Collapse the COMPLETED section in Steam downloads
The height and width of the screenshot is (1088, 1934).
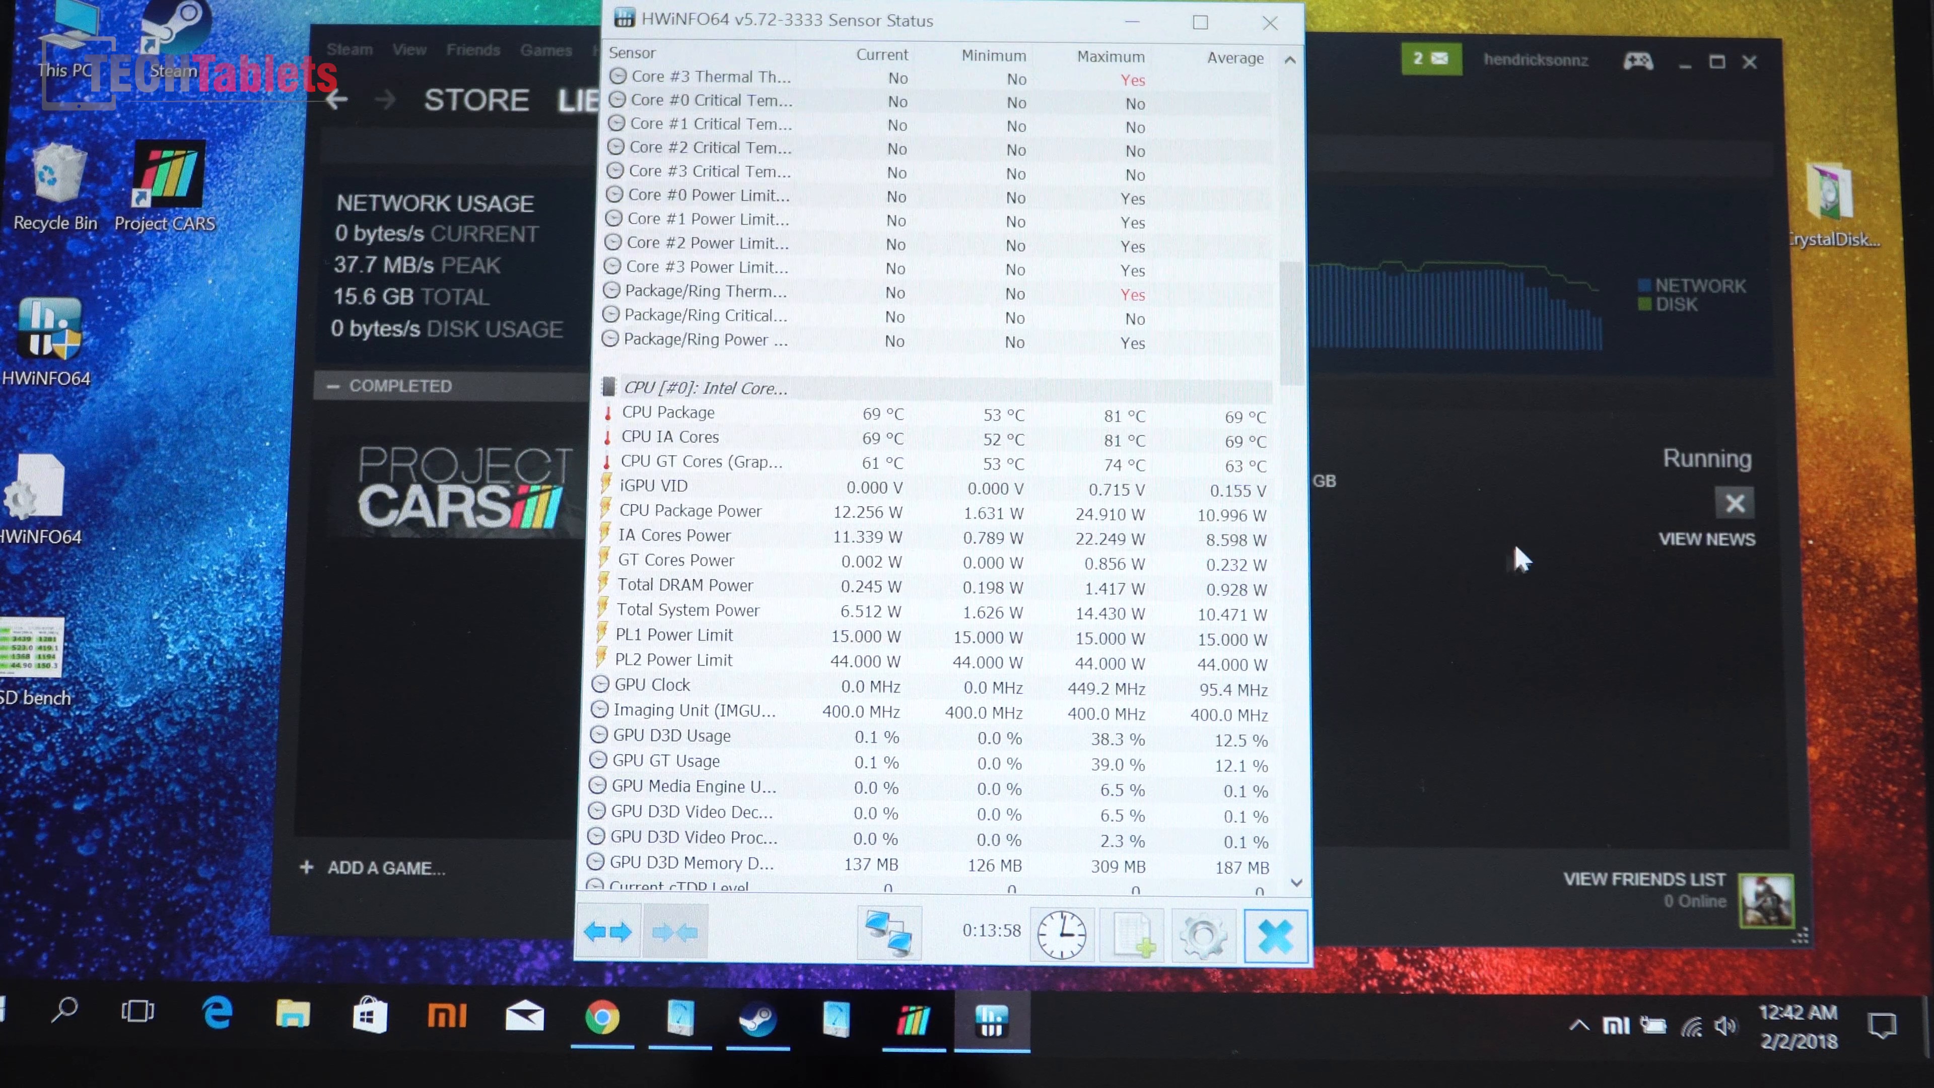[333, 386]
